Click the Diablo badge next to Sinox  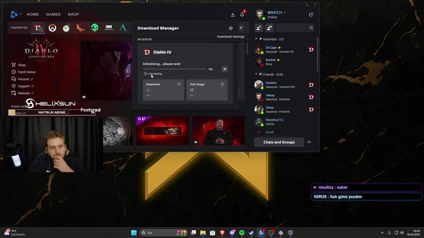(311, 109)
